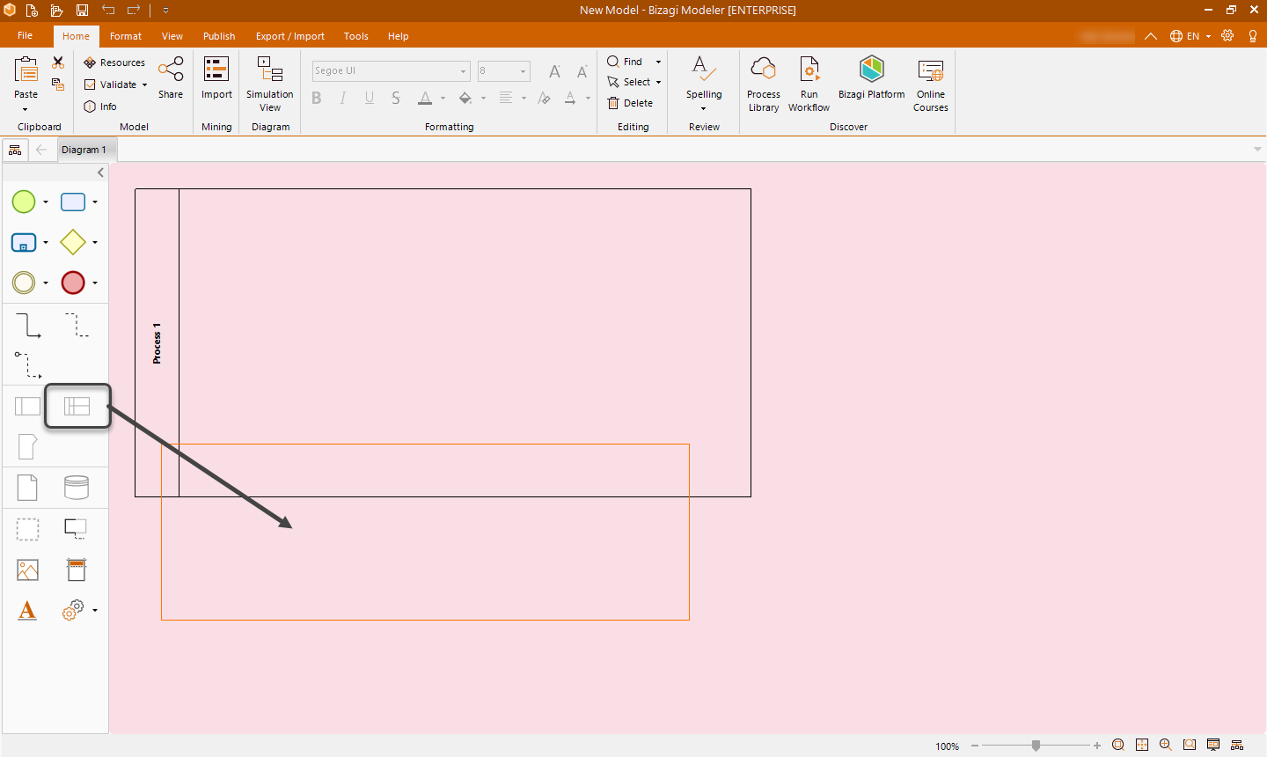This screenshot has height=757, width=1267.
Task: Click the Resources button
Action: point(114,62)
